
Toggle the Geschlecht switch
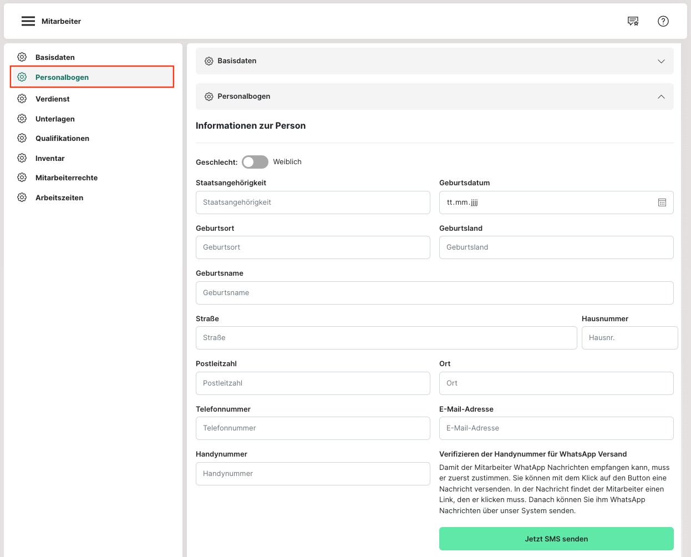tap(255, 162)
